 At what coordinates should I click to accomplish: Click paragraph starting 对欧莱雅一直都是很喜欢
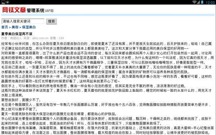[x=107, y=58]
